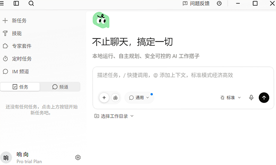This screenshot has height=165, width=276.
Task: Click the plus attachment button
Action: pyautogui.click(x=104, y=98)
